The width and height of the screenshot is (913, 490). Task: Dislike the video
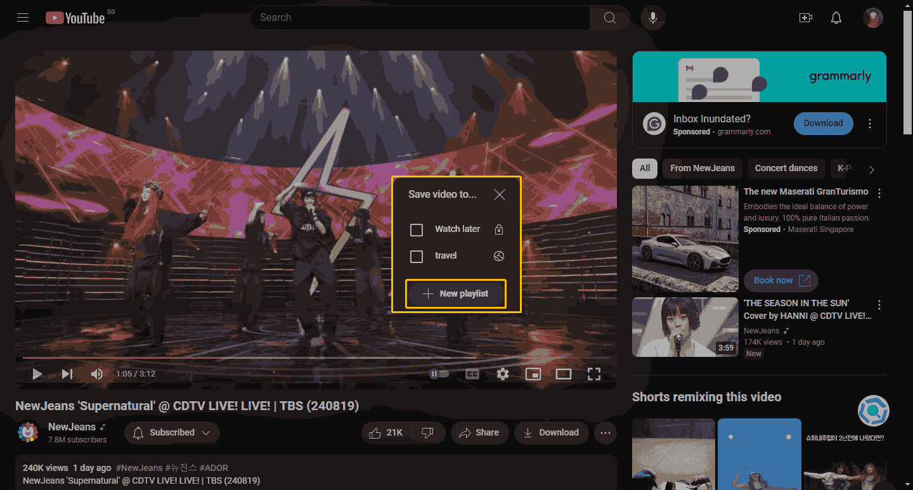click(428, 432)
